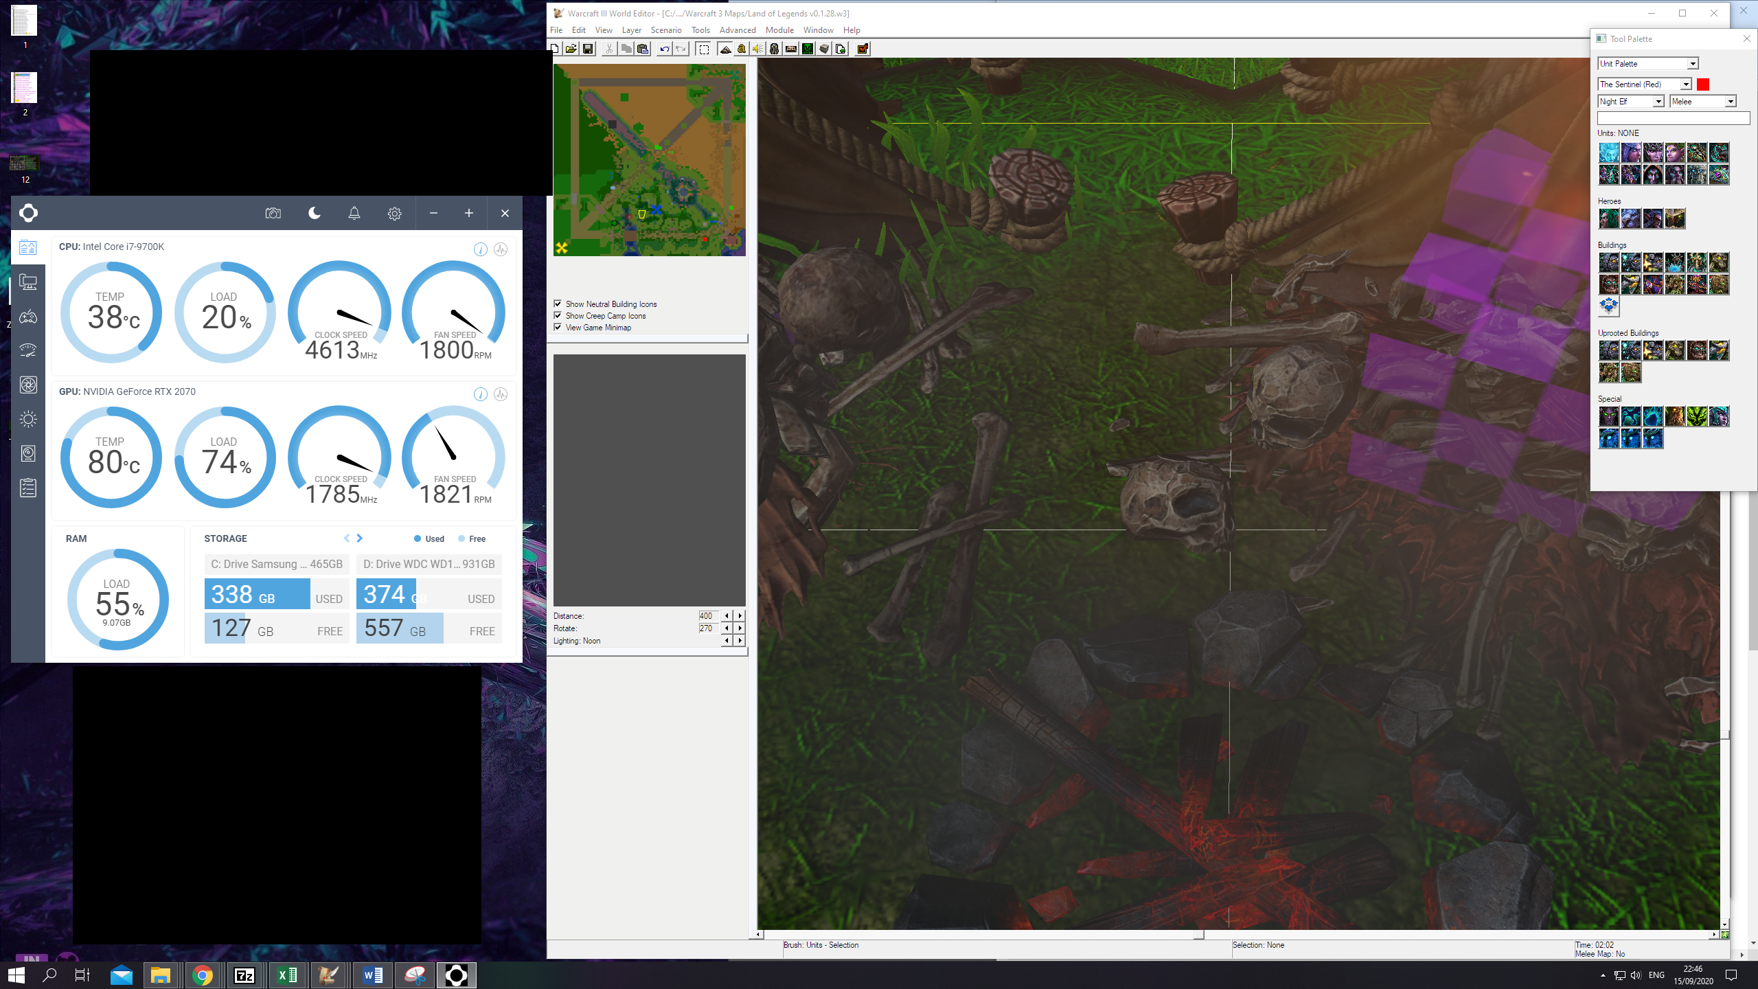The width and height of the screenshot is (1758, 989).
Task: Select the Mountain Giant unit icon
Action: [1697, 174]
